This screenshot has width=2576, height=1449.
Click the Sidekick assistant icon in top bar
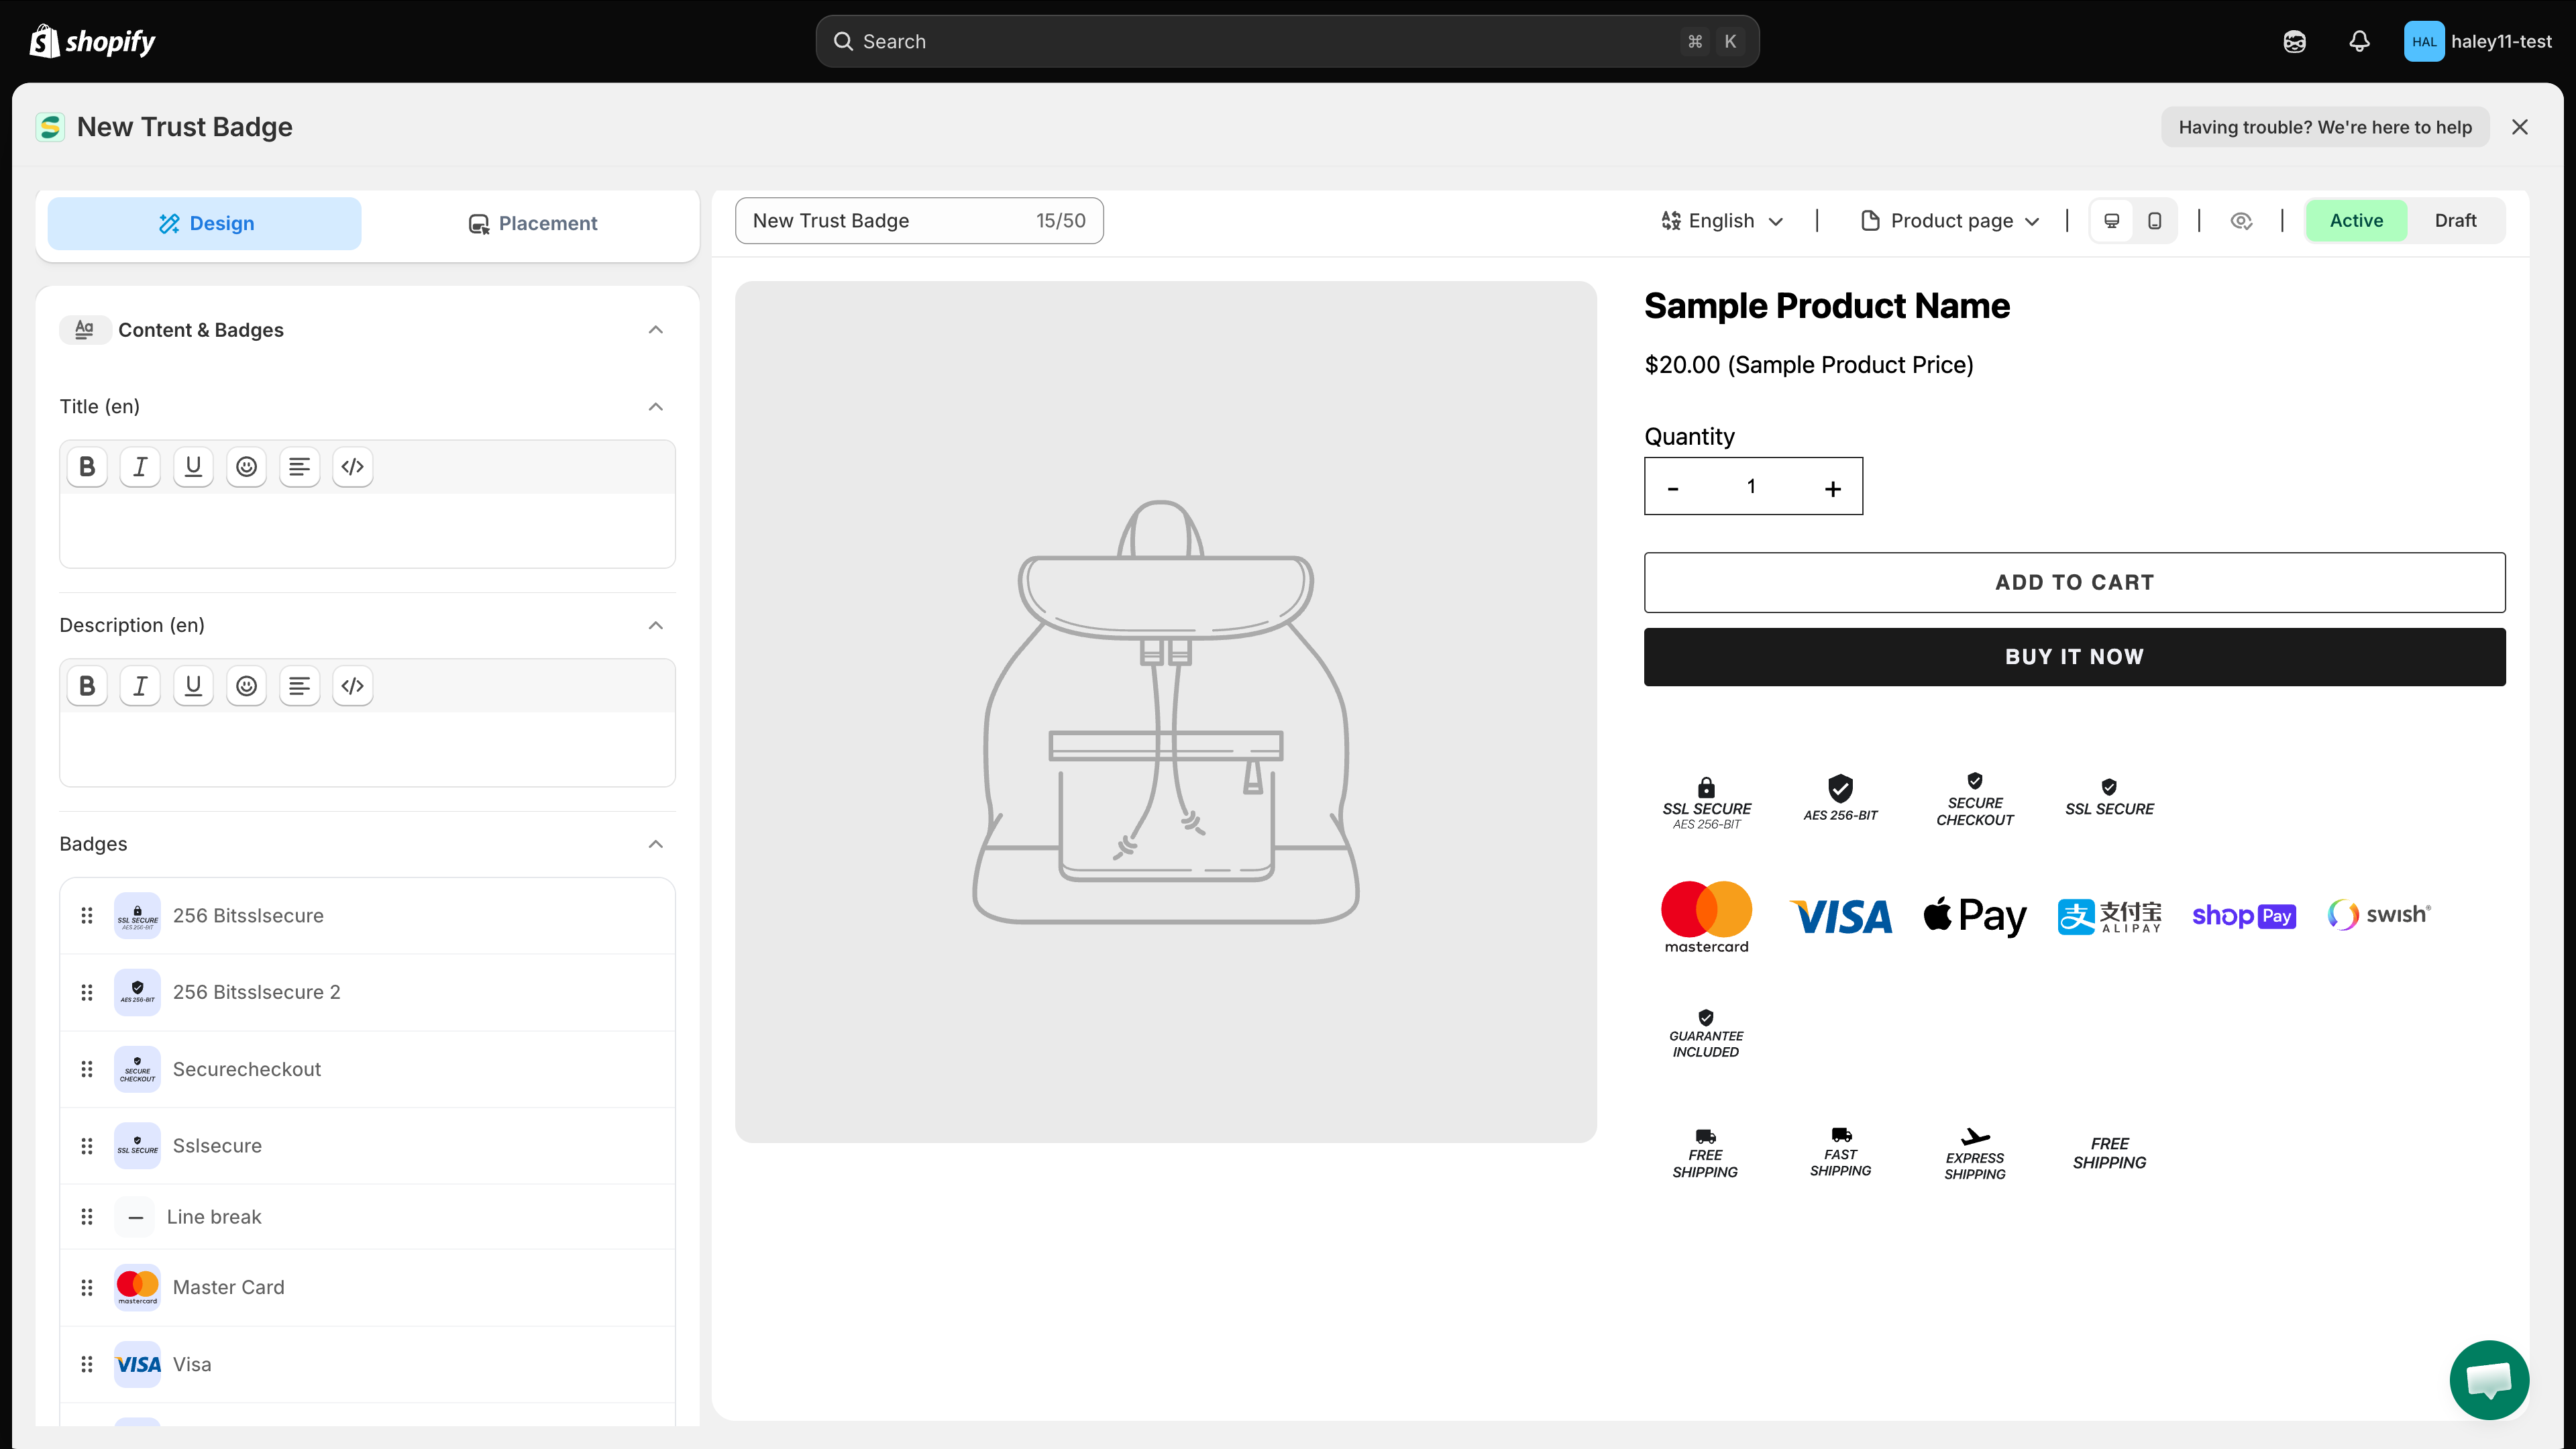pyautogui.click(x=2294, y=41)
